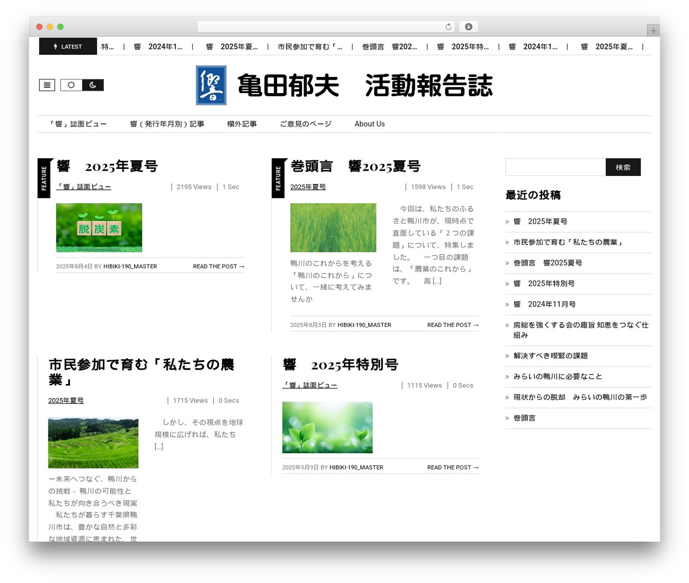Open 「響」誌面ビュー menu item
The width and height of the screenshot is (689, 583).
coord(78,124)
